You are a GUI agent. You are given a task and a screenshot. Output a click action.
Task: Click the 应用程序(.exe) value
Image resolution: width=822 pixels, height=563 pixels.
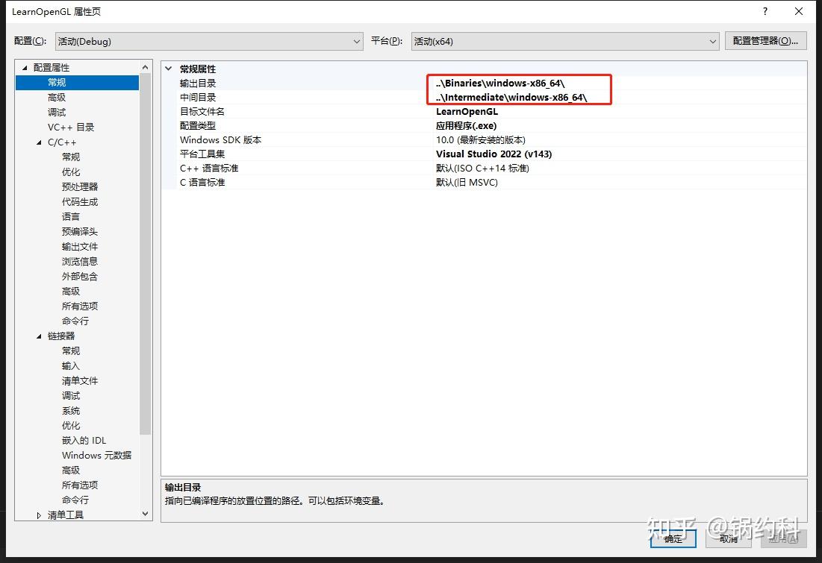[x=466, y=126]
